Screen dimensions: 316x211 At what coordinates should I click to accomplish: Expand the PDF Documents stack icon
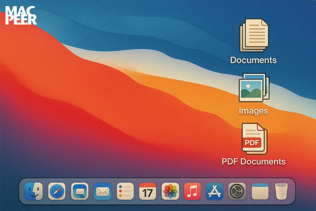pos(254,139)
